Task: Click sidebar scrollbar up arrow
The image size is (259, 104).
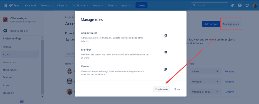Action: (x=43, y=37)
